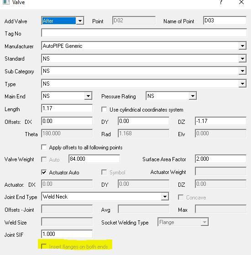Open the Main End dropdown

[x=88, y=96]
